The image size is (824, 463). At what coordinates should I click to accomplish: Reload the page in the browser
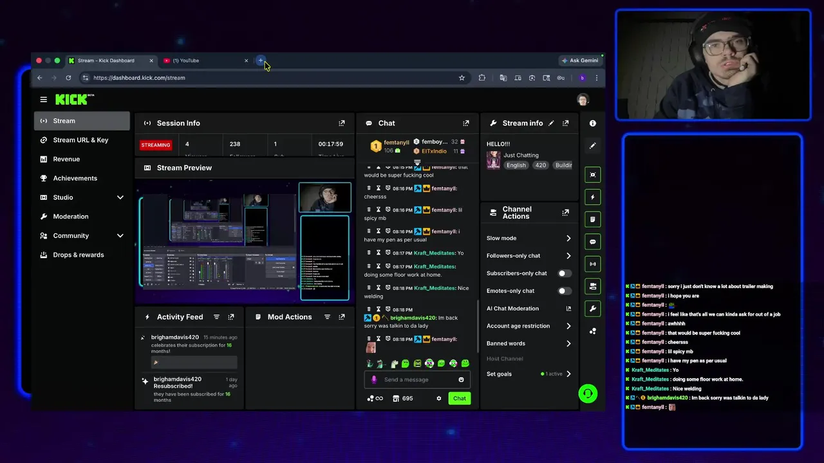pyautogui.click(x=68, y=78)
